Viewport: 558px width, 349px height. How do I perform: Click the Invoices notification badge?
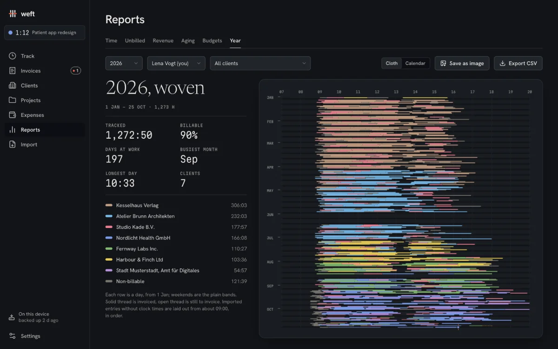(x=76, y=71)
